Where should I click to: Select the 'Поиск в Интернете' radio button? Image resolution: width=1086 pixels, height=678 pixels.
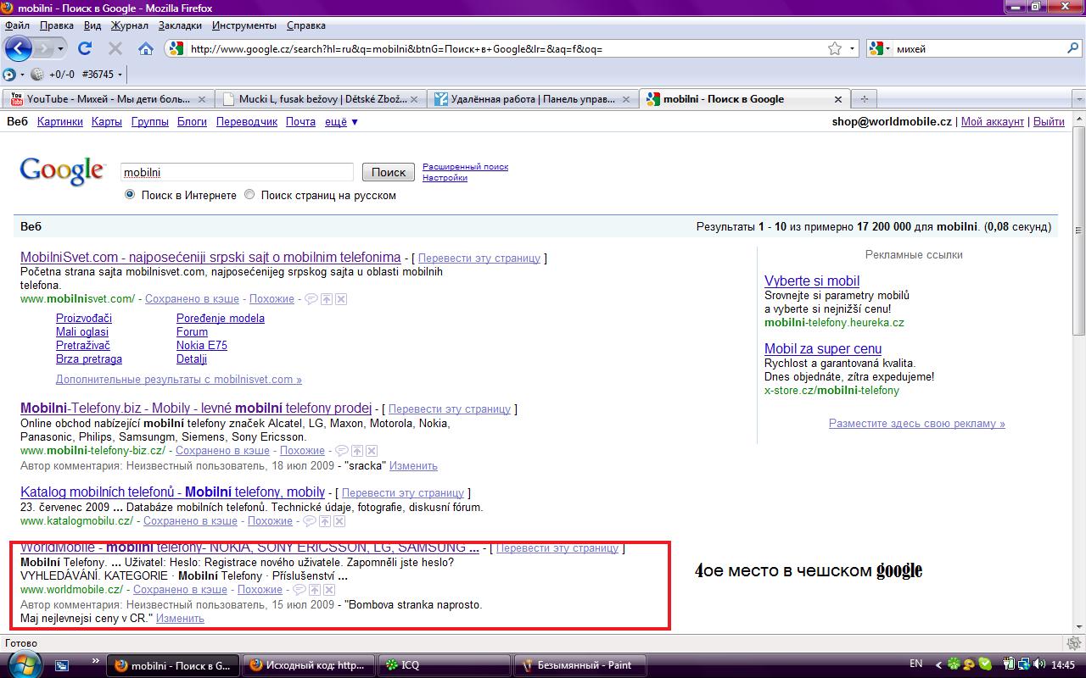[x=130, y=195]
